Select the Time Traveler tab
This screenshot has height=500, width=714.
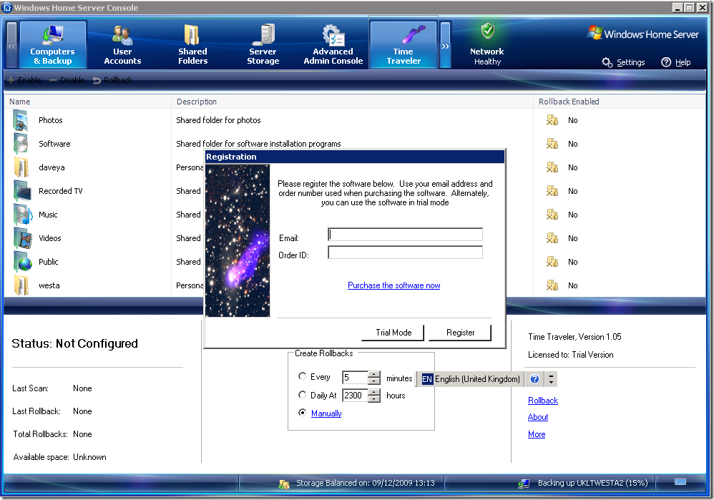(x=404, y=44)
